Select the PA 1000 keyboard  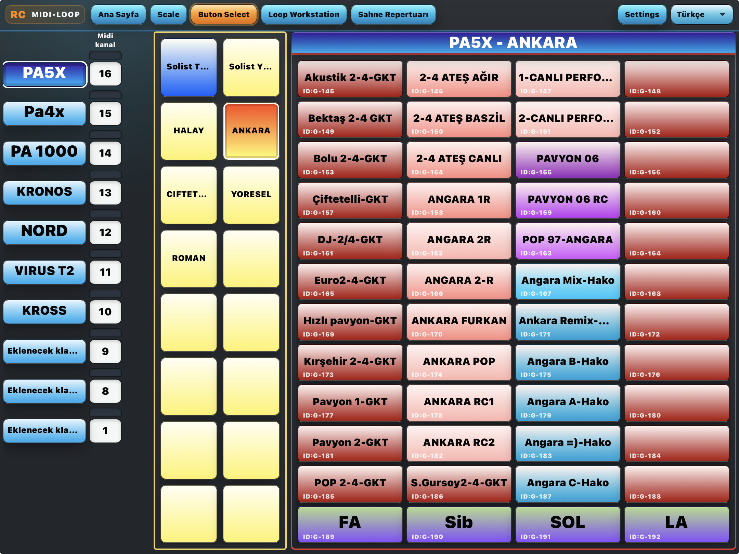[x=44, y=153]
